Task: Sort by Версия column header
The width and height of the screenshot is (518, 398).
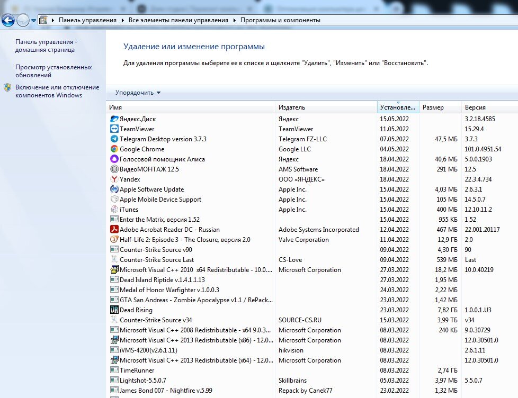Action: click(x=489, y=107)
